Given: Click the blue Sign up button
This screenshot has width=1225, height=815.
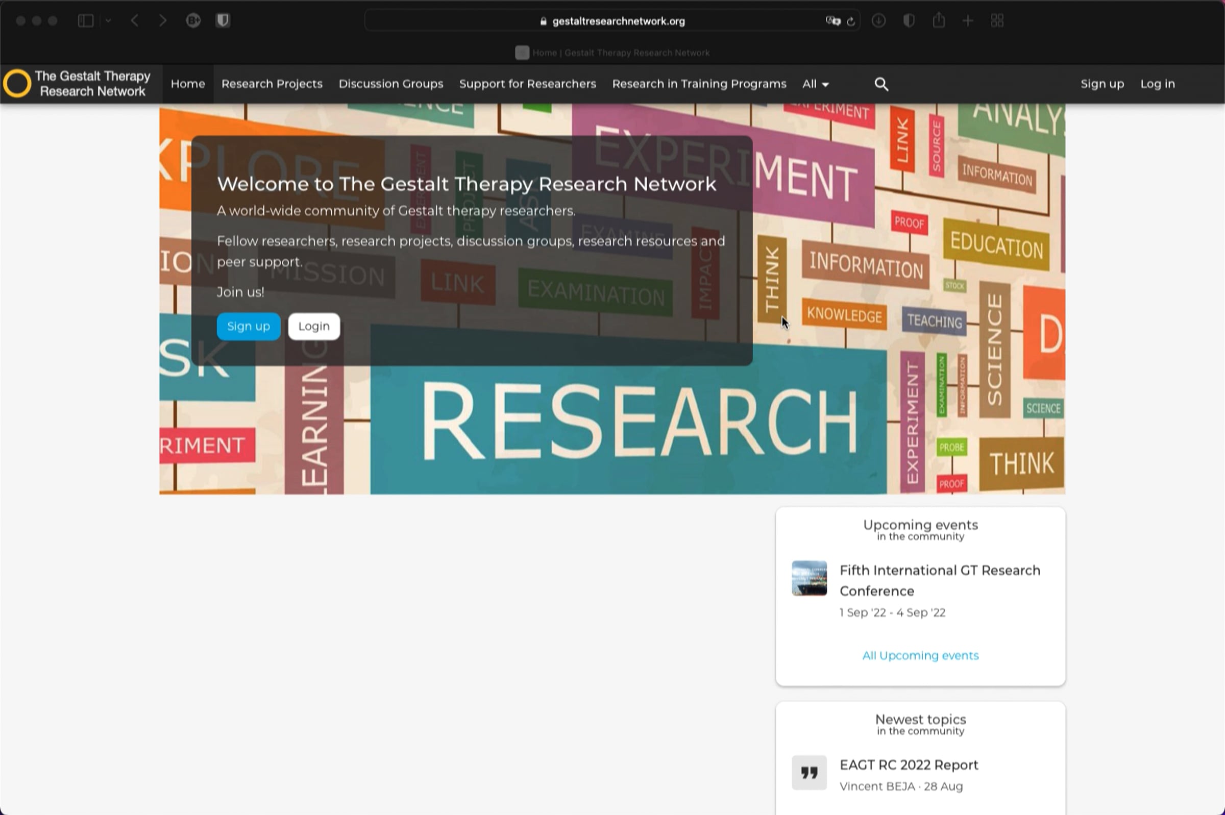Looking at the screenshot, I should tap(249, 327).
